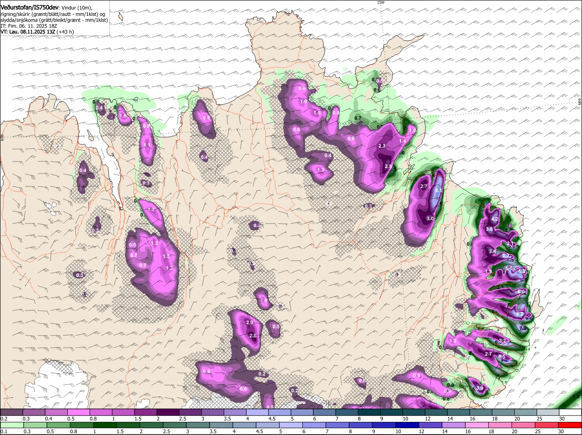The height and width of the screenshot is (435, 582).
Task: Click the palest green swatch after 0.1
Action: click(11, 425)
